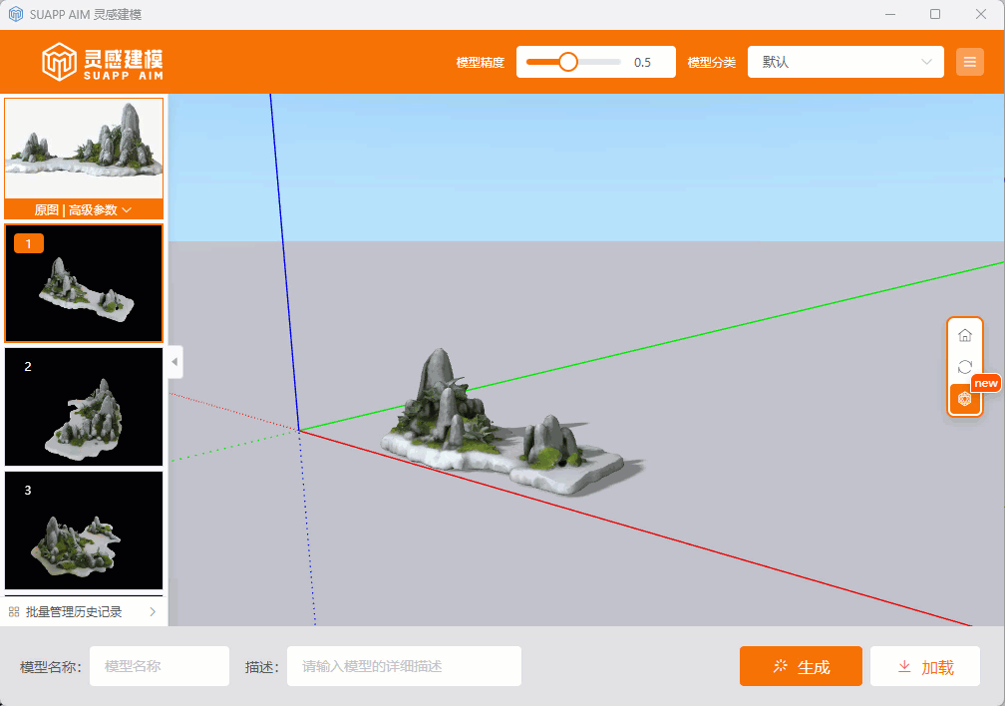Click the orange cube icon tagged new
The height and width of the screenshot is (706, 1005).
coord(964,399)
